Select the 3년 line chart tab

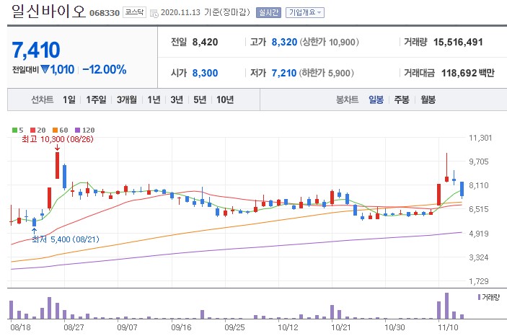[177, 100]
